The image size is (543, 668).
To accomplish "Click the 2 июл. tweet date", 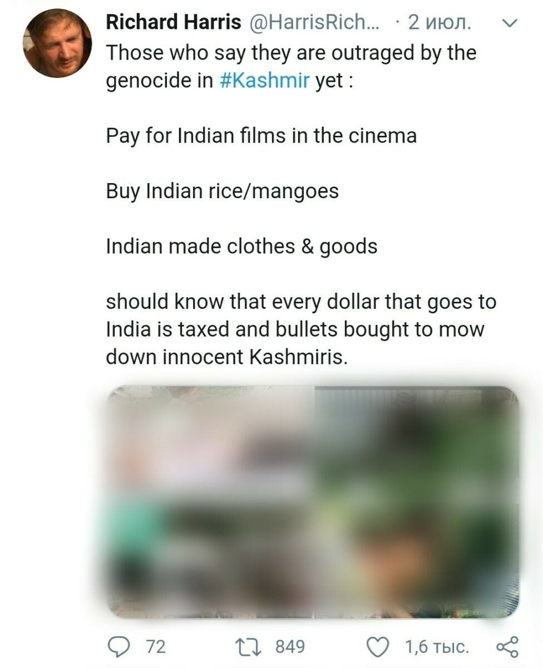I will point(440,23).
